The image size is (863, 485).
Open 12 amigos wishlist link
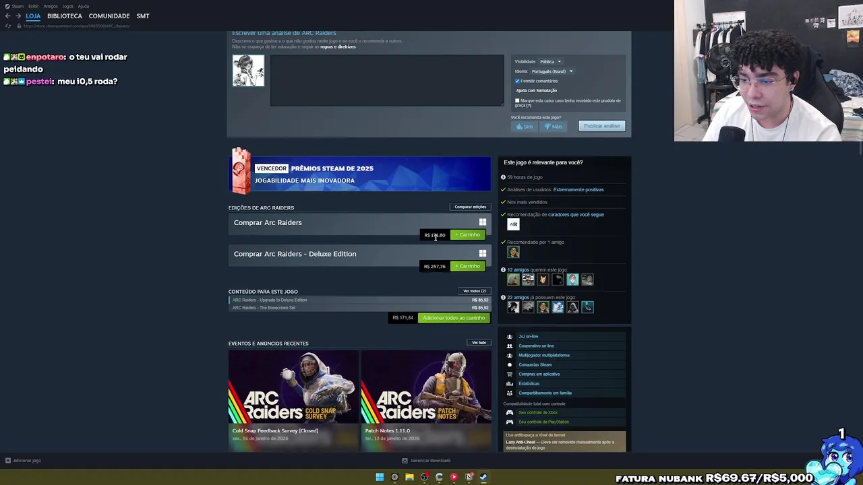(x=518, y=270)
